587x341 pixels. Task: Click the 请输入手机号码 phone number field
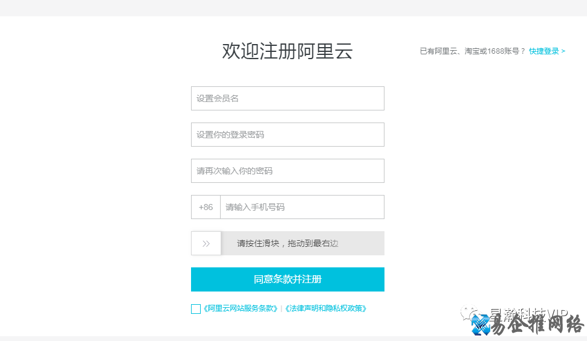tap(302, 207)
